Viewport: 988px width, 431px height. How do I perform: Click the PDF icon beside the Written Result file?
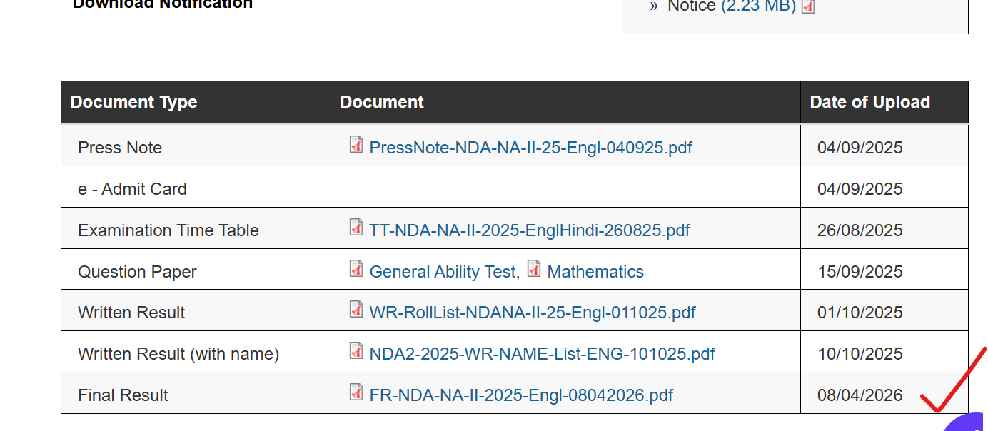(x=356, y=310)
